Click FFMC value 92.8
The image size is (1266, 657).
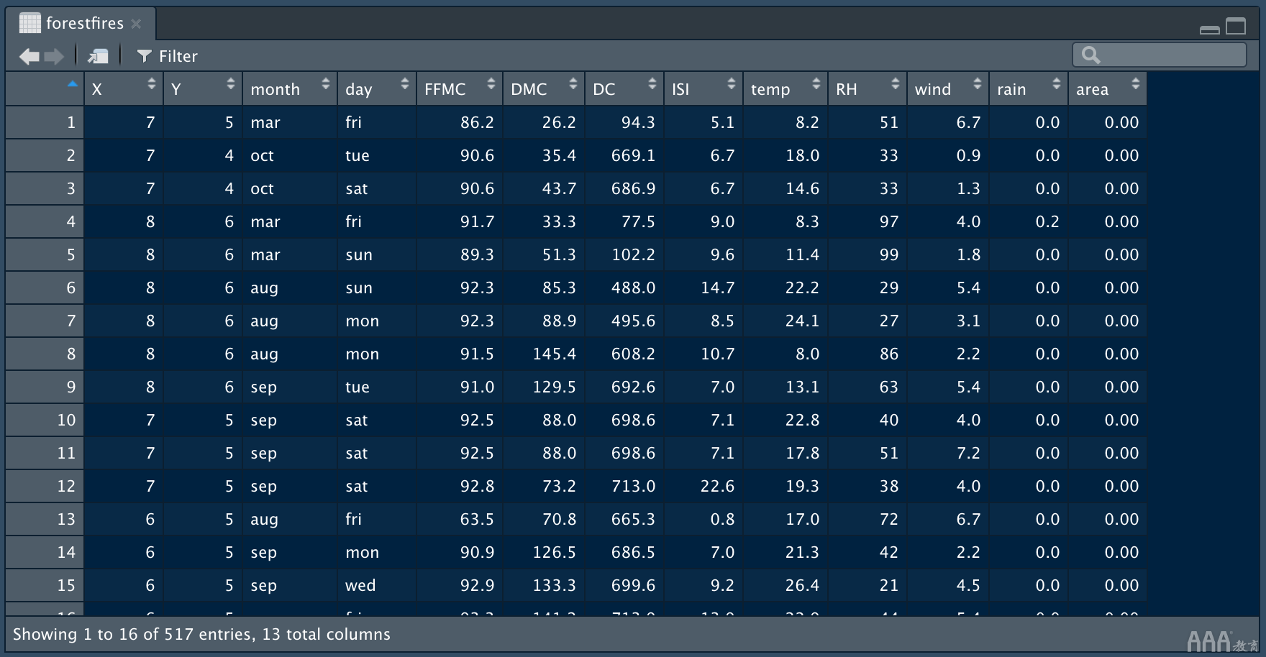(x=477, y=487)
